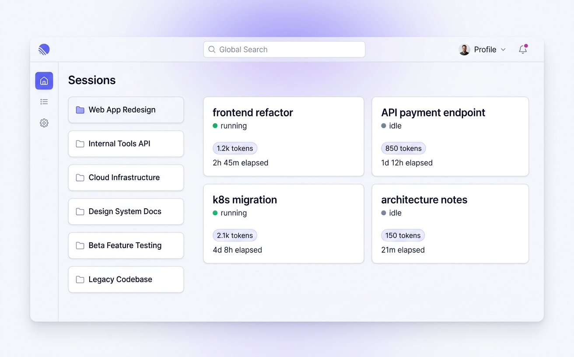Open the sessions list icon in the sidebar
574x357 pixels.
[x=44, y=101]
